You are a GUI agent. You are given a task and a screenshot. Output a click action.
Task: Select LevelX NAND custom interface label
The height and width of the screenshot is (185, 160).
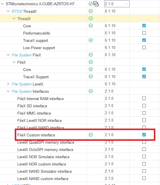43,179
